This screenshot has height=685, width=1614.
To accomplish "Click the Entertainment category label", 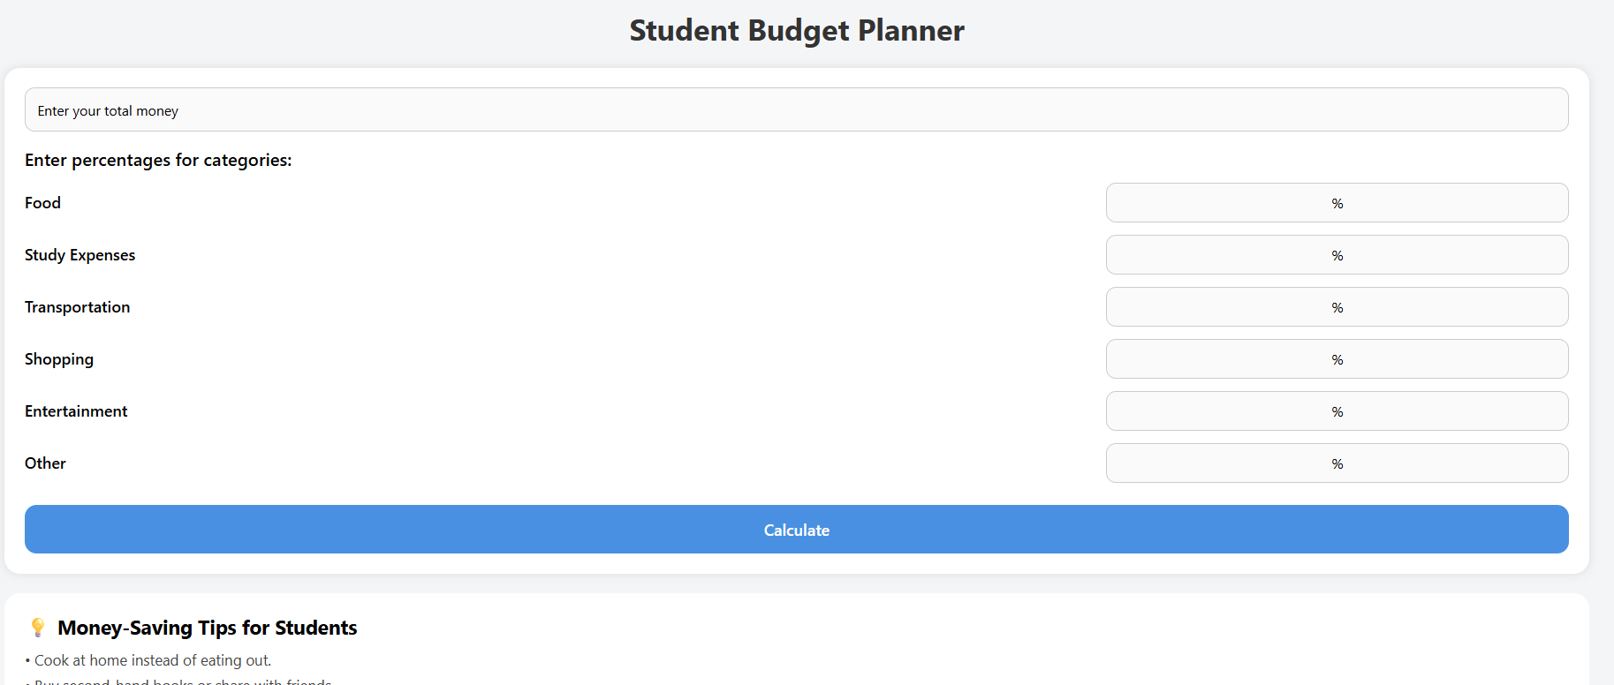I will [x=76, y=411].
